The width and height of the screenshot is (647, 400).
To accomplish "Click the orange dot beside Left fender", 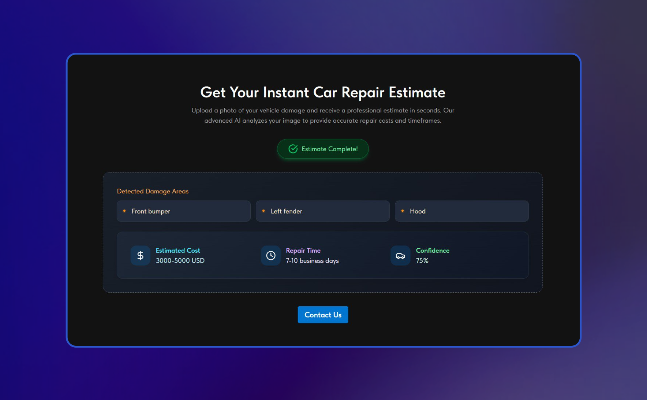I will pyautogui.click(x=263, y=211).
